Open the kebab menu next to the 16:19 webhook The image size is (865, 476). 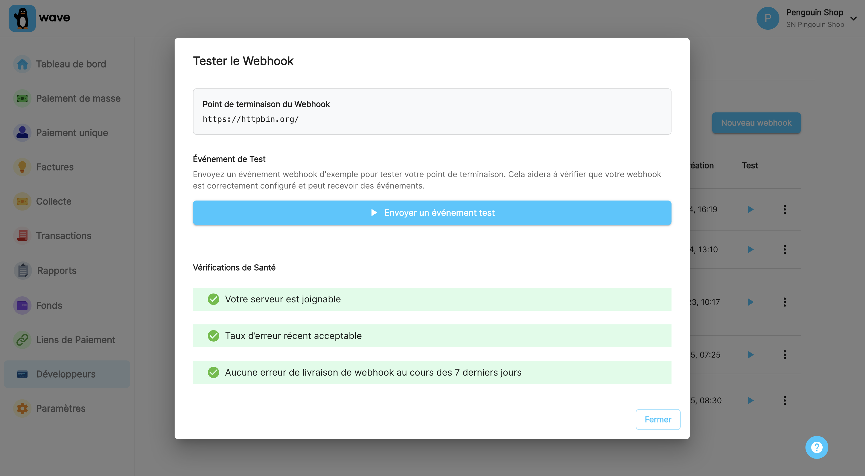(785, 209)
